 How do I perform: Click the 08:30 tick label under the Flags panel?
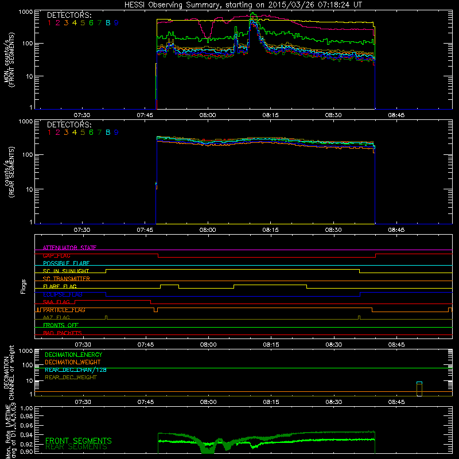tap(334, 345)
